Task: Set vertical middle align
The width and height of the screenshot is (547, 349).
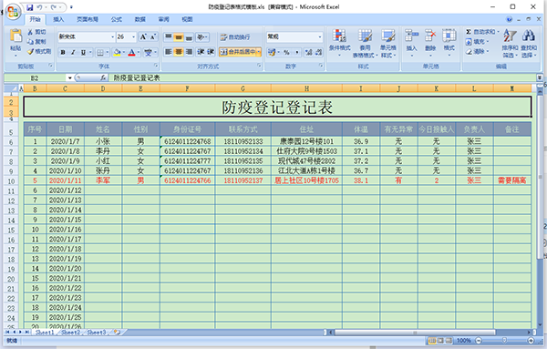Action: pyautogui.click(x=179, y=36)
